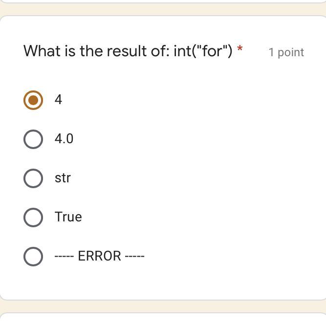Select the radio button for answer 4
Image resolution: width=326 pixels, height=326 pixels.
coord(33,100)
